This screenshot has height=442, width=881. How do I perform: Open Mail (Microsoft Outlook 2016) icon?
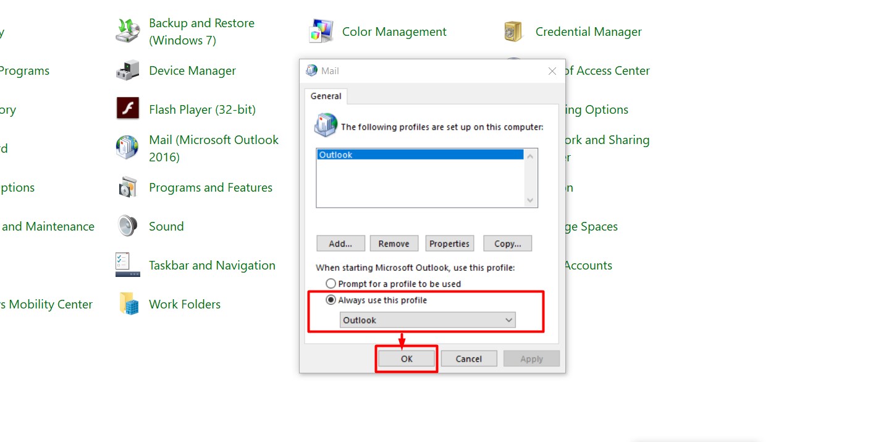(x=128, y=148)
